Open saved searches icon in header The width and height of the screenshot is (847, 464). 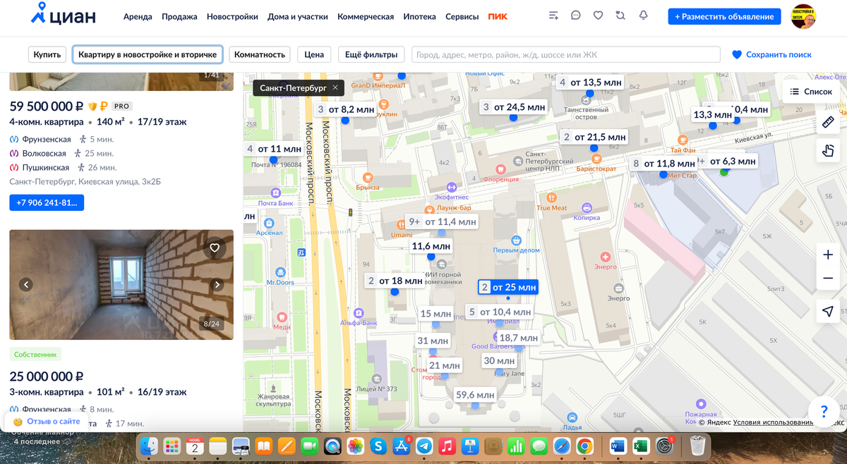click(x=620, y=16)
